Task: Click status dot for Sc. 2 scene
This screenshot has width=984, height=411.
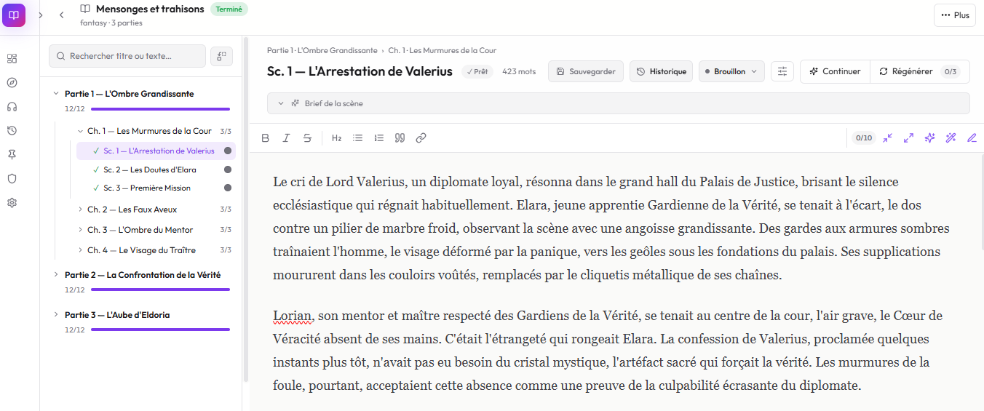Action: pyautogui.click(x=228, y=169)
